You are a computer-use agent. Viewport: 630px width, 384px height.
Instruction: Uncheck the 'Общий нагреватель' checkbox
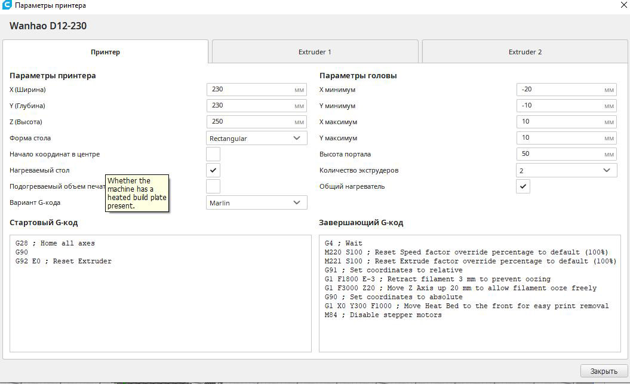(523, 186)
